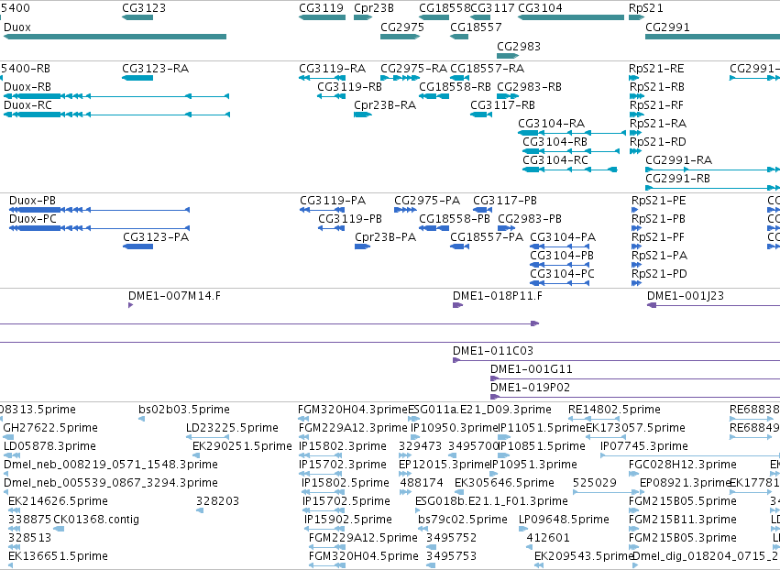Click BAC clone DME1-011C03

tap(493, 351)
